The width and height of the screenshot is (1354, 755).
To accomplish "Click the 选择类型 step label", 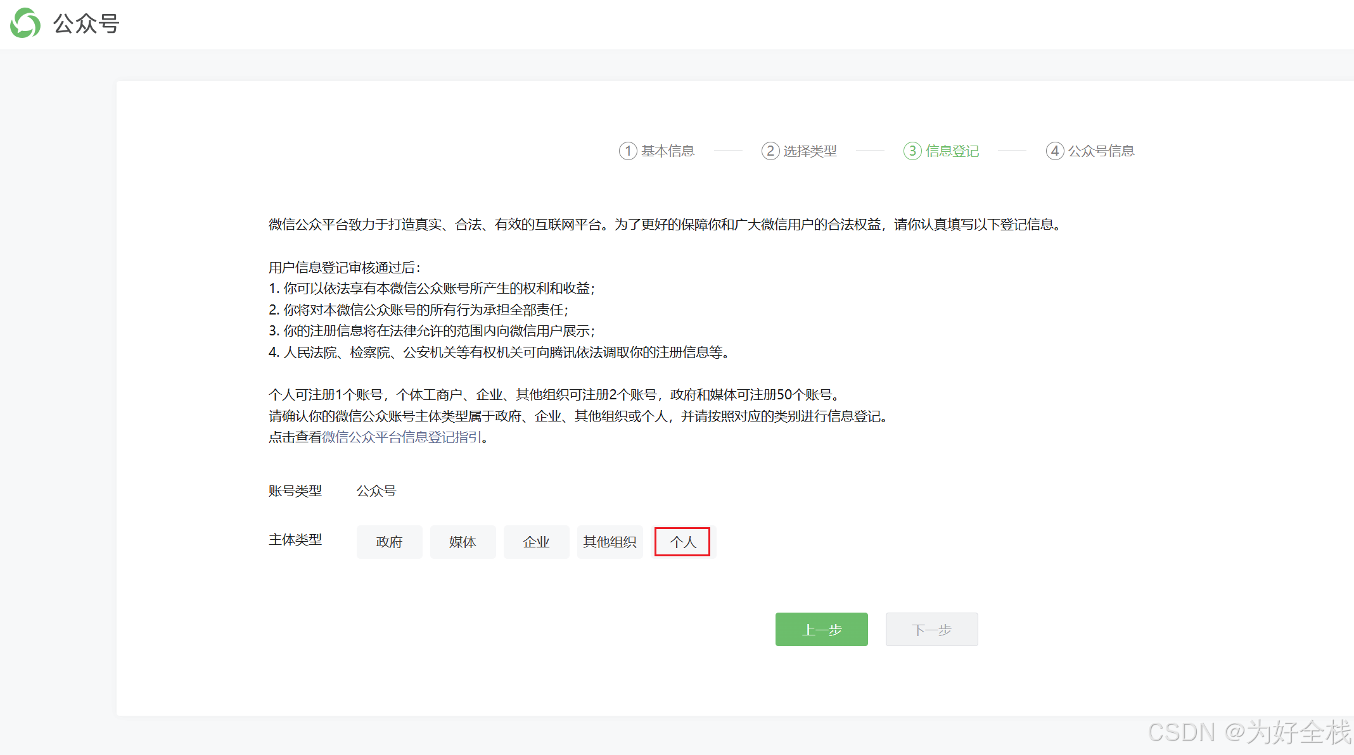I will pos(810,151).
